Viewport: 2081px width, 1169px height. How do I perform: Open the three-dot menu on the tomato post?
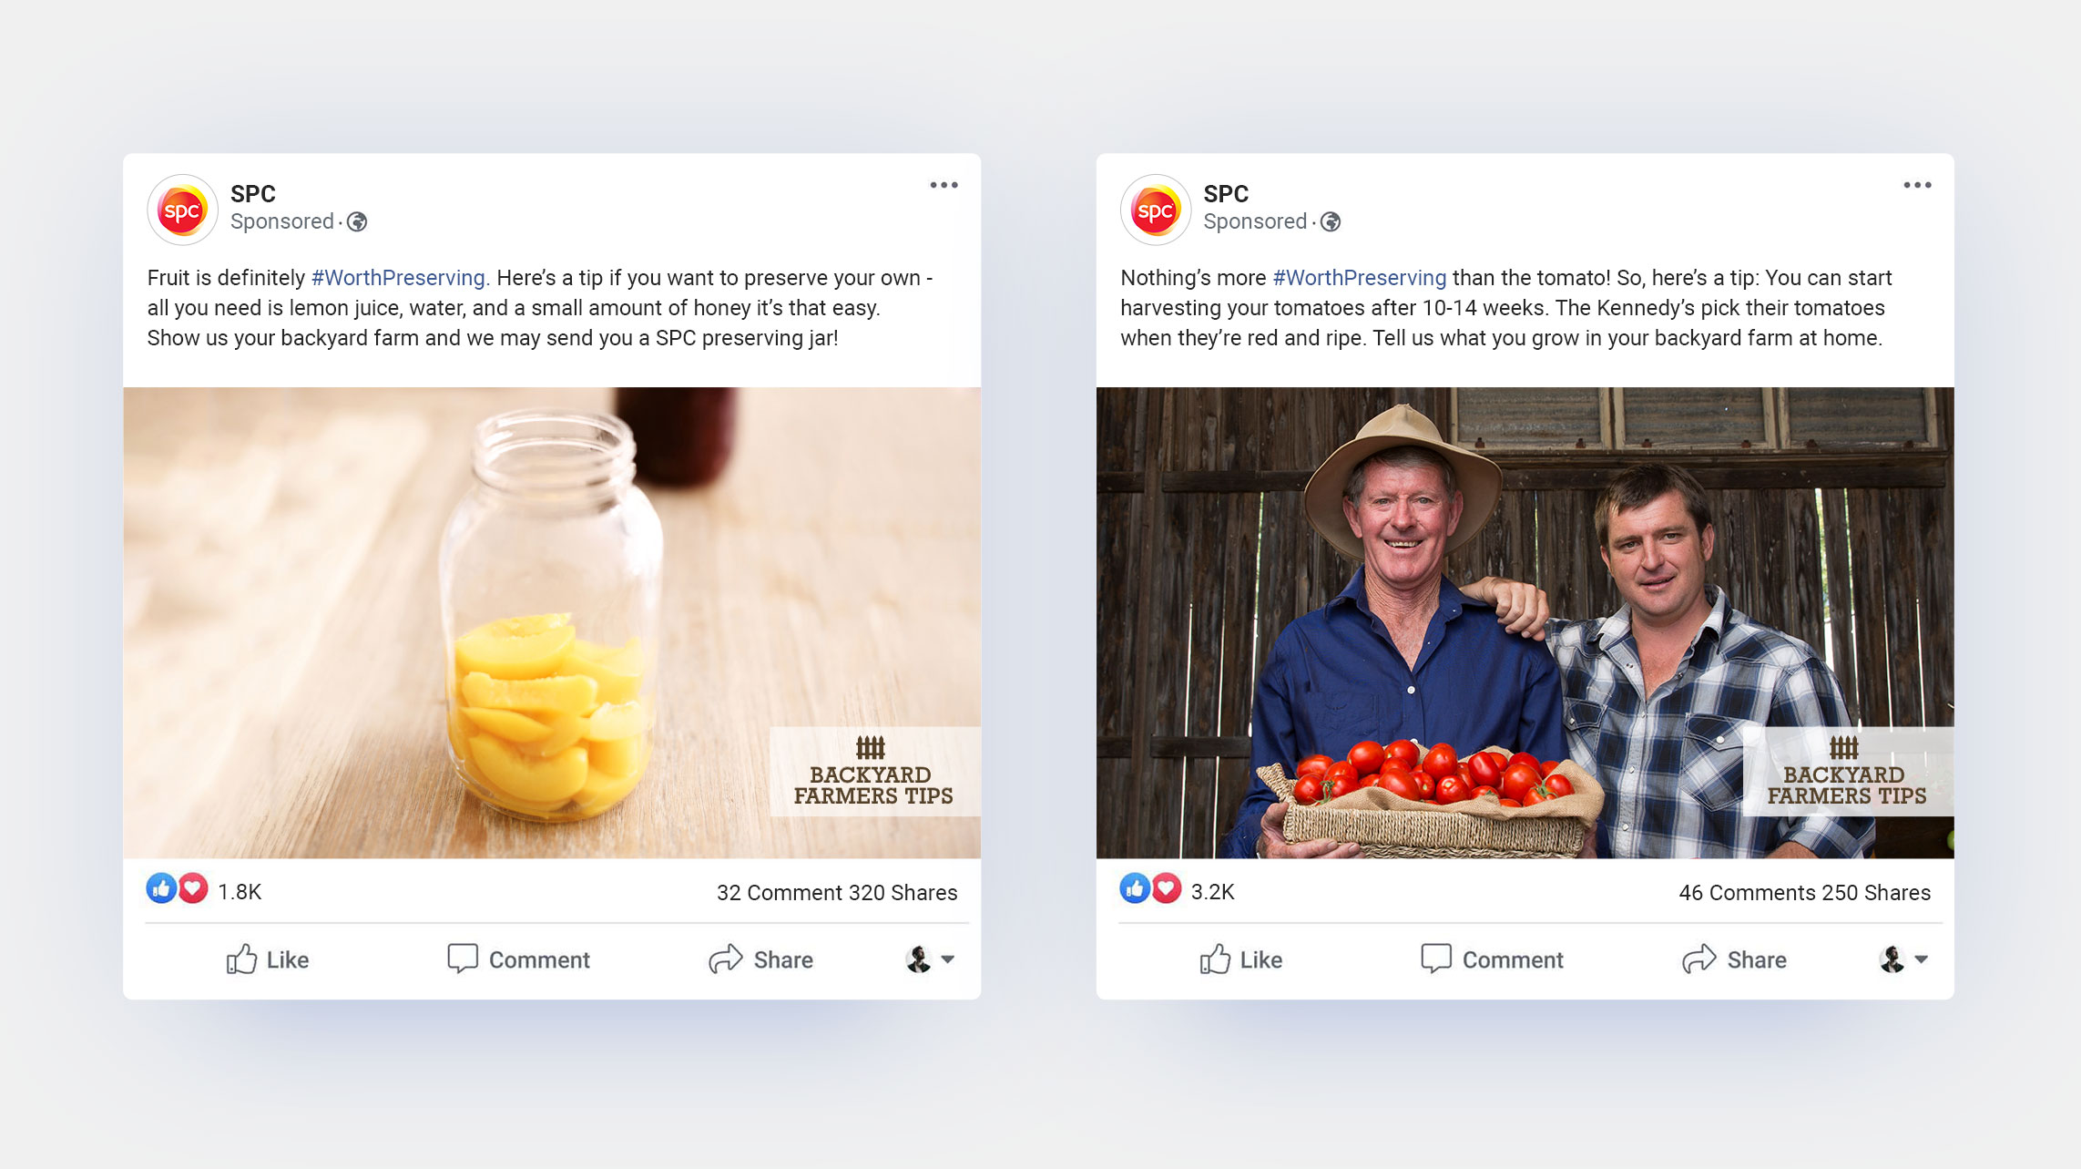point(1917,185)
